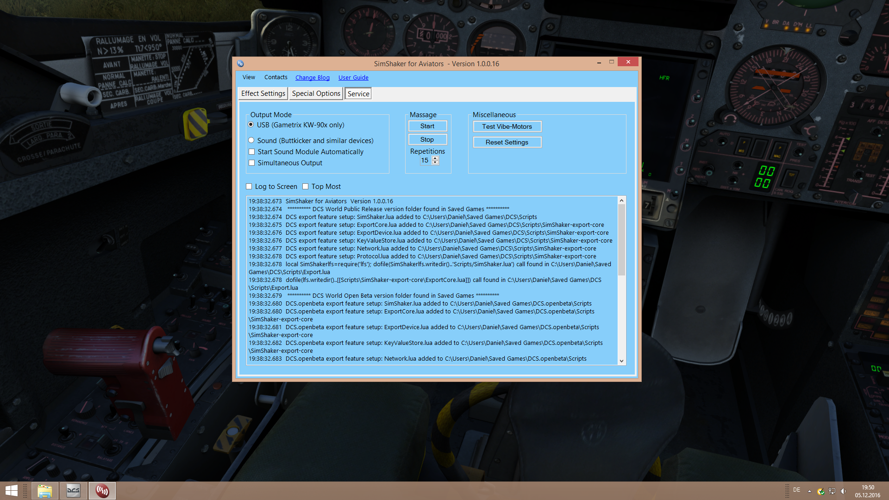Stop the massage routine
Image resolution: width=889 pixels, height=500 pixels.
tap(427, 139)
